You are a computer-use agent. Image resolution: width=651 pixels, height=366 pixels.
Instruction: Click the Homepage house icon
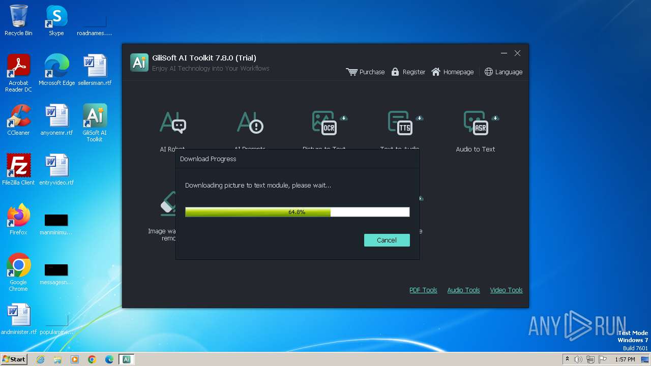point(436,72)
